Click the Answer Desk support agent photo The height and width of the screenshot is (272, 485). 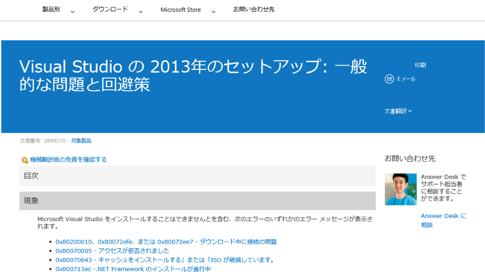pos(401,189)
